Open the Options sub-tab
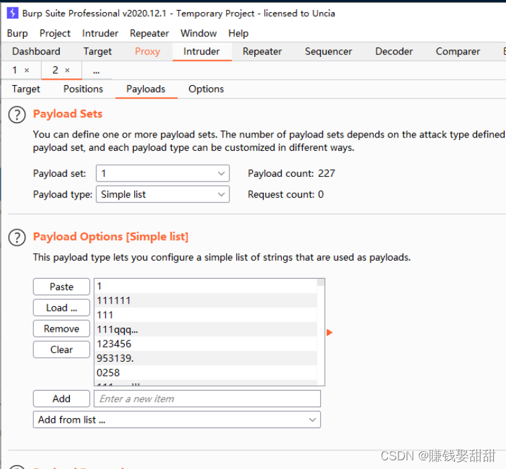Viewport: 506px width, 469px height. [206, 89]
